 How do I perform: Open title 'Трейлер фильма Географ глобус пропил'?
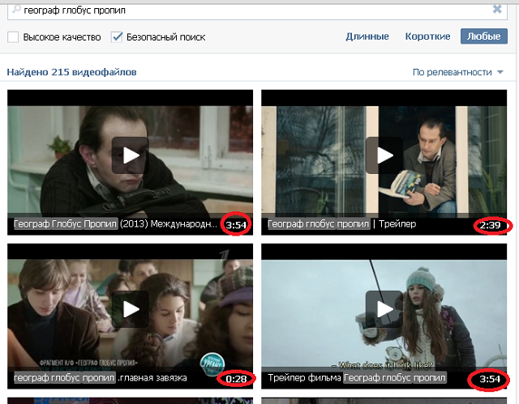[x=357, y=377]
